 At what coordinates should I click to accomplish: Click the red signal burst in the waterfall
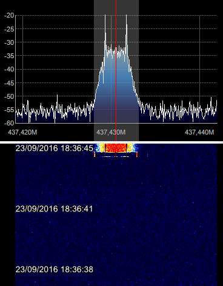[x=116, y=148]
